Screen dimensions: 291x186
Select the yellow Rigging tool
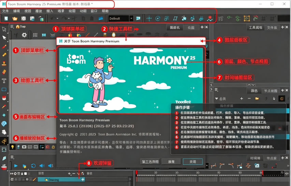point(4,141)
